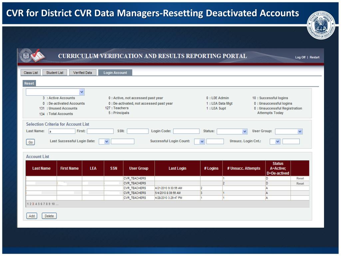Open the User Group dropdown
This screenshot has height=256, width=341.
point(300,131)
